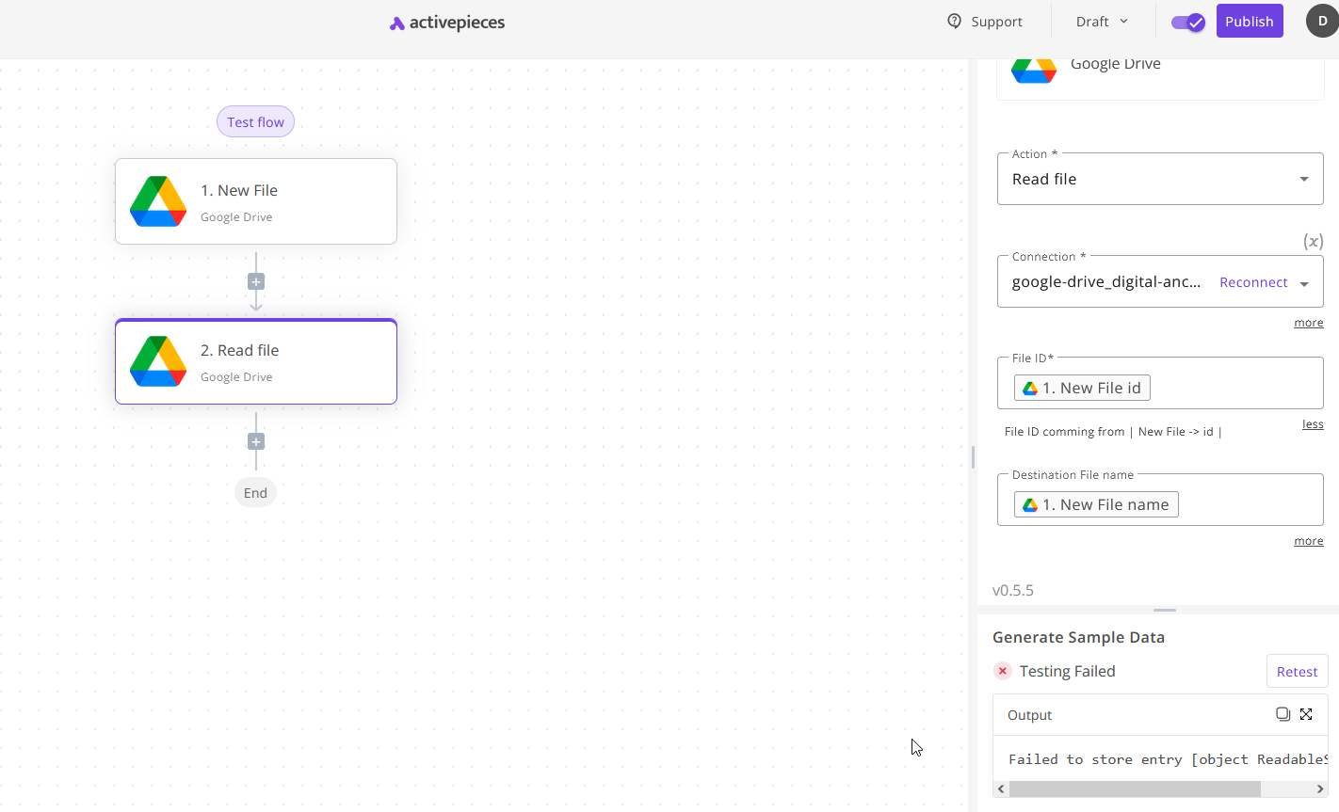Screen dimensions: 1339x812
Task: Open the Draft version dropdown
Action: (1100, 21)
